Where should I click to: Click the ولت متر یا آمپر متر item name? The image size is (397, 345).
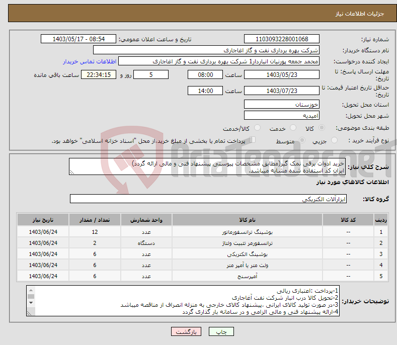point(247,265)
